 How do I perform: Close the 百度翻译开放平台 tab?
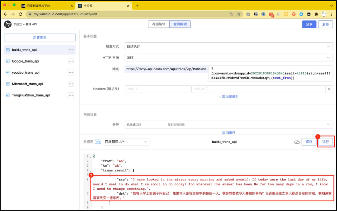tap(71, 6)
